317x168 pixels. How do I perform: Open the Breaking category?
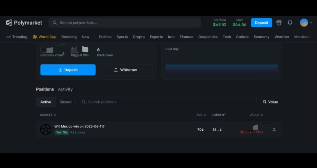click(x=69, y=37)
